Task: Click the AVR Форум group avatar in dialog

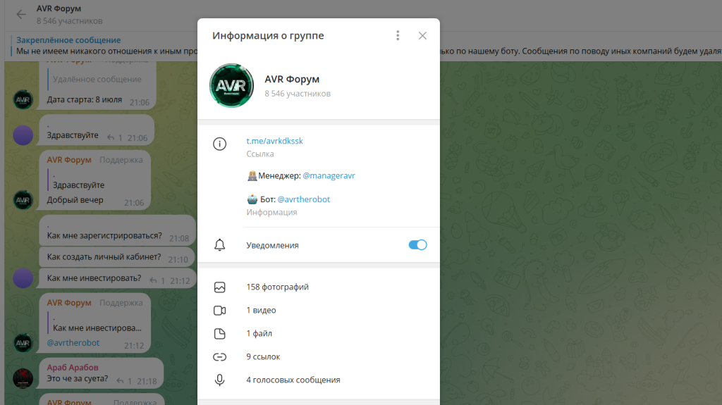Action: (x=231, y=86)
